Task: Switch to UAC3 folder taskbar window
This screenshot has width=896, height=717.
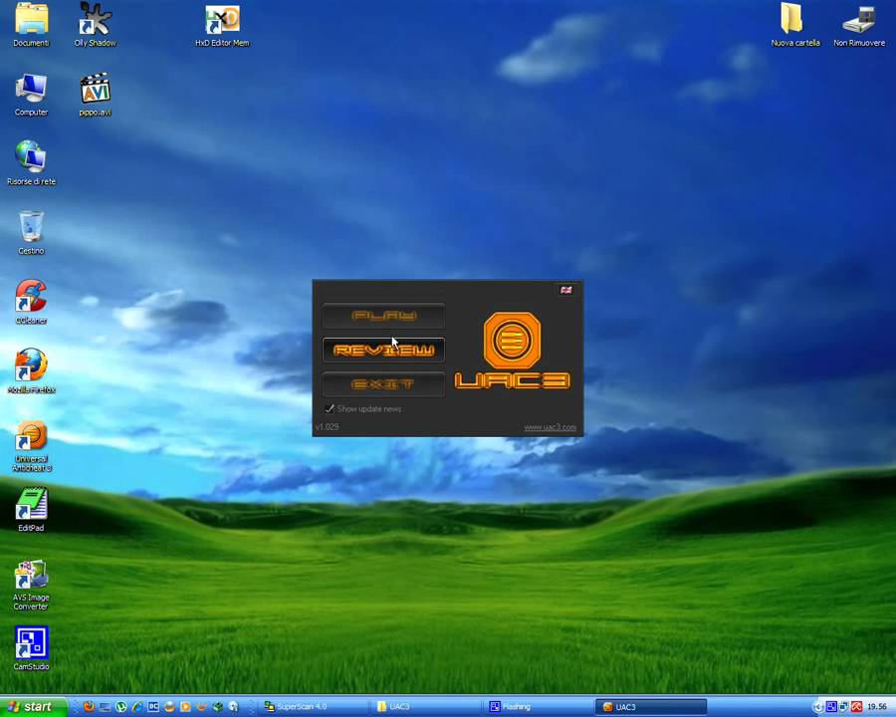Action: [x=426, y=707]
